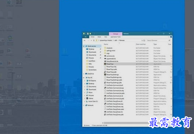Expand the OneDrive tree node

tap(84, 74)
